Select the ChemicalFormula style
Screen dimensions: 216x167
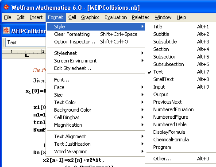coord(181,140)
